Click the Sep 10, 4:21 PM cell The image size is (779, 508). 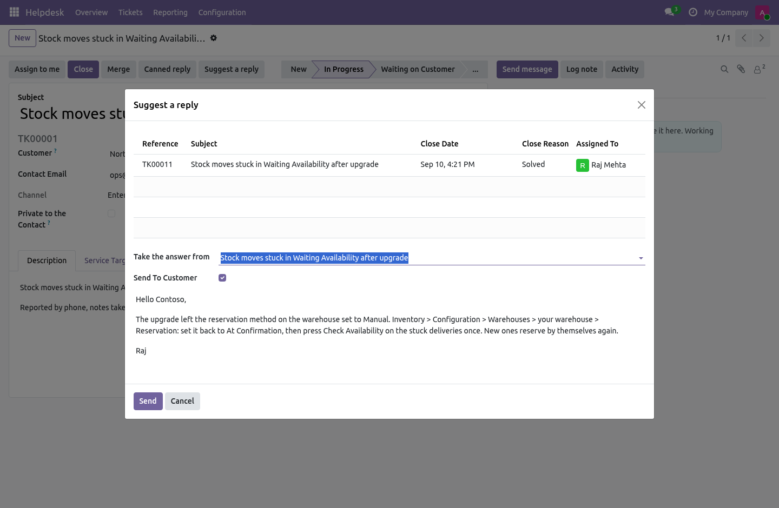[x=447, y=164]
